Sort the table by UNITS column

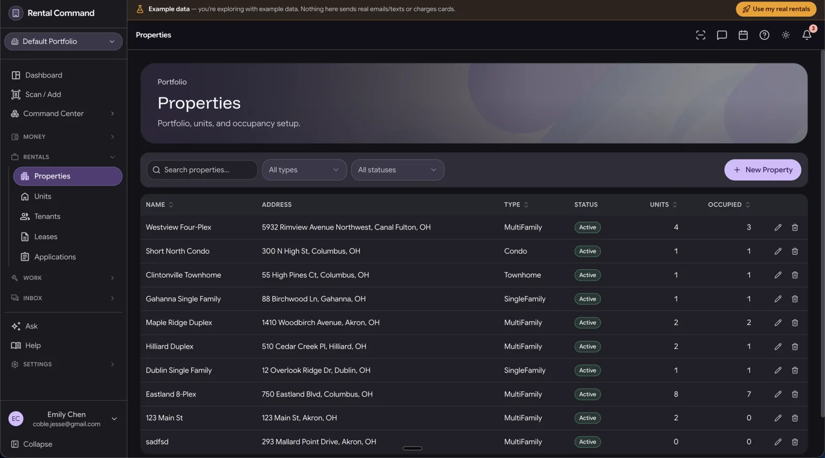coord(664,205)
